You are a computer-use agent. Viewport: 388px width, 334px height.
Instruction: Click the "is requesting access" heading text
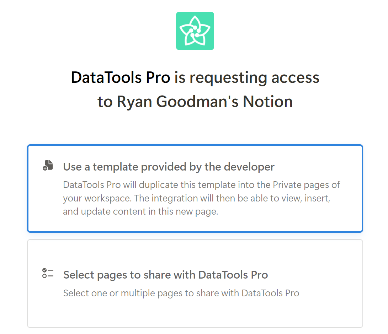(249, 77)
